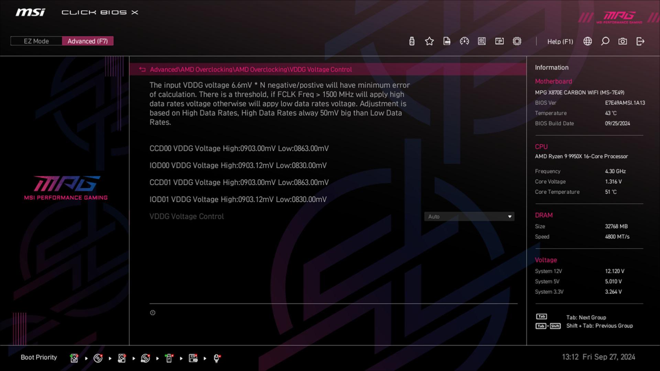Click the search magnifier icon

coord(605,42)
